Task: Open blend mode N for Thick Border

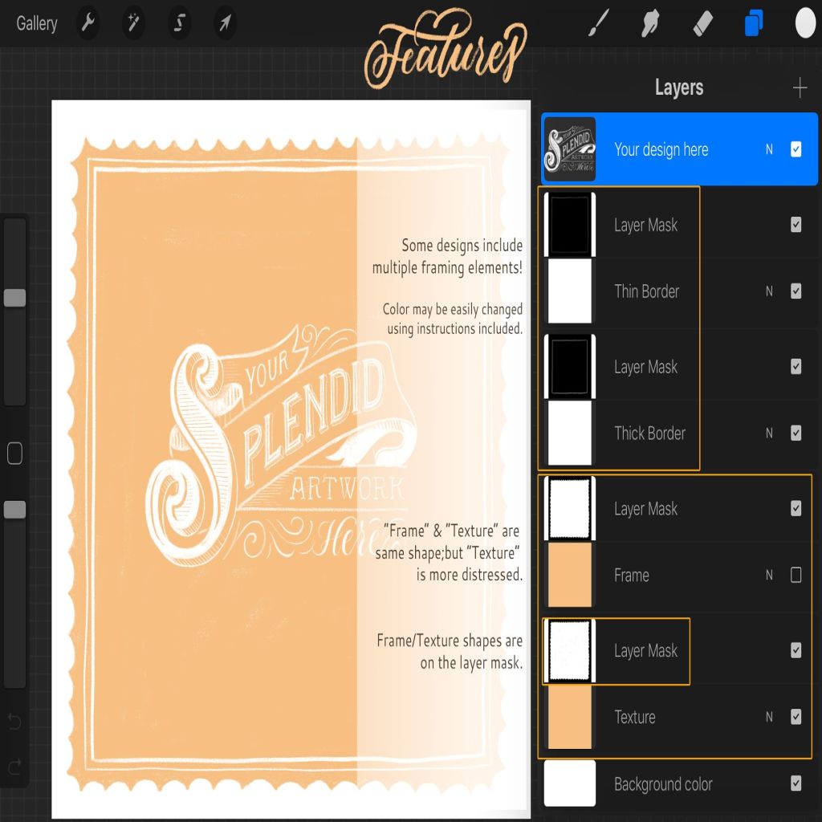Action: click(x=769, y=433)
